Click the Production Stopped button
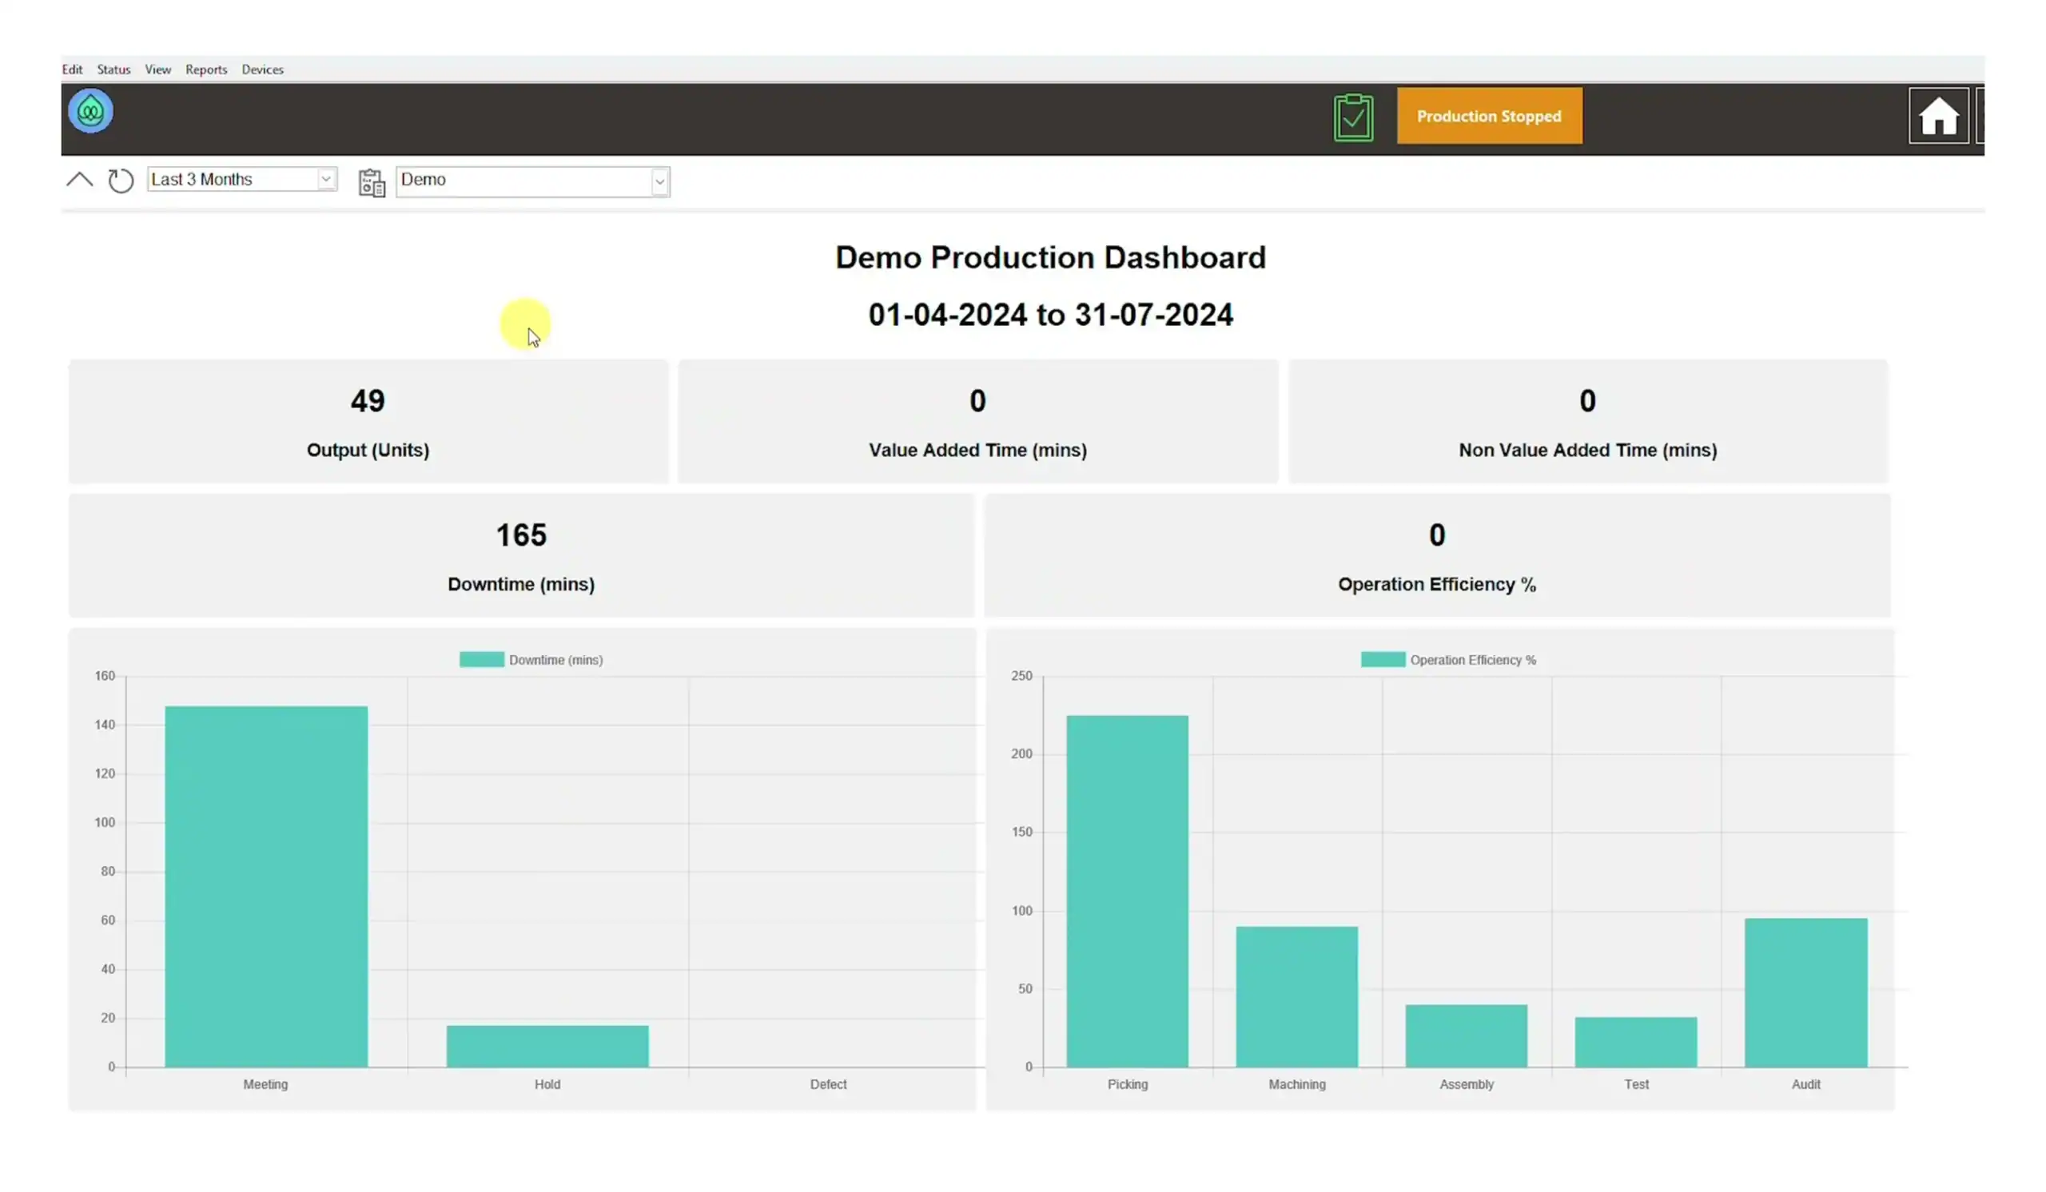The width and height of the screenshot is (2046, 1192). [x=1489, y=116]
